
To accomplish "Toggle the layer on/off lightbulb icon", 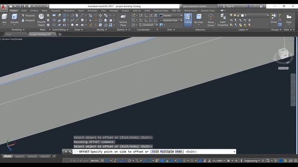I will 231,15.
